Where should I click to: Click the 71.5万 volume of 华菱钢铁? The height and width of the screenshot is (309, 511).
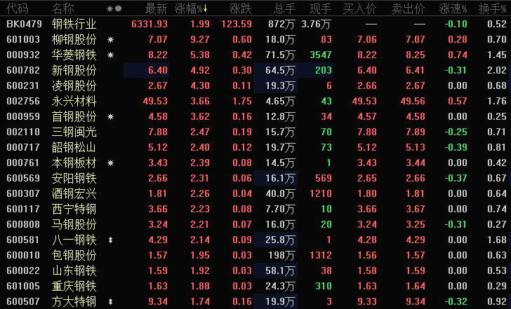280,55
